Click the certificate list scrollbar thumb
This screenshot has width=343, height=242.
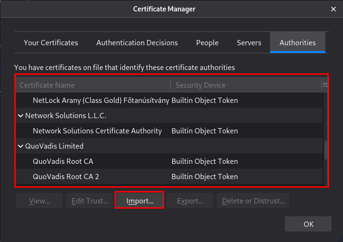tap(325, 150)
